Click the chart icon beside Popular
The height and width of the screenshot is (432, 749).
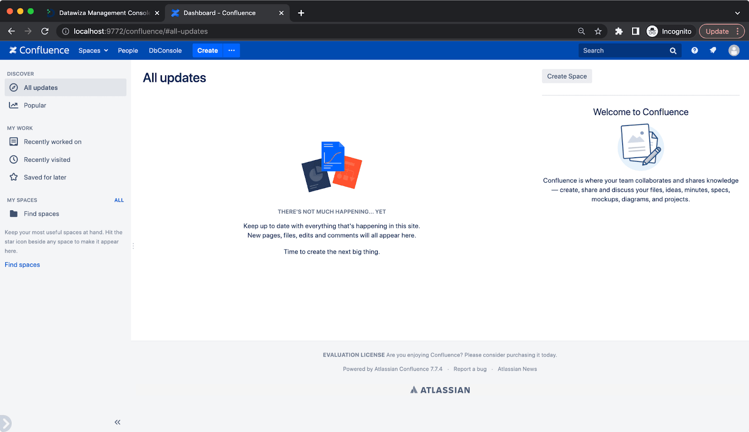(14, 105)
